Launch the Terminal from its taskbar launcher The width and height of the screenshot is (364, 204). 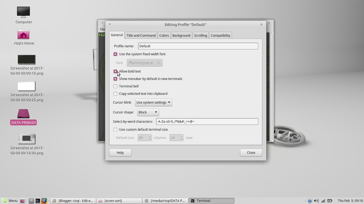(38, 201)
